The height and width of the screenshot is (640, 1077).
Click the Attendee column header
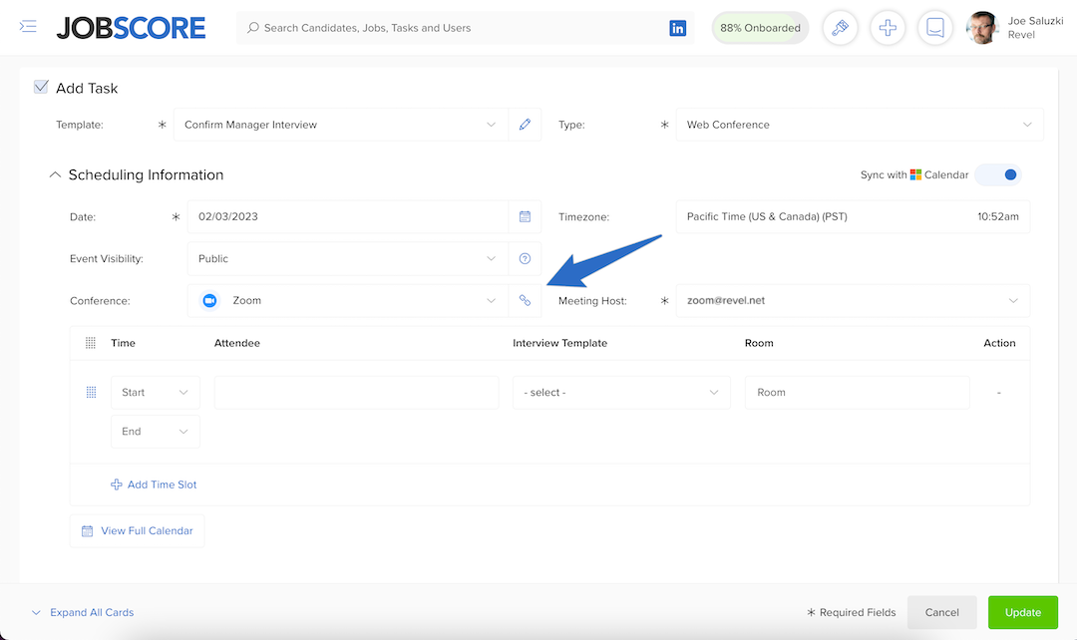click(x=237, y=343)
